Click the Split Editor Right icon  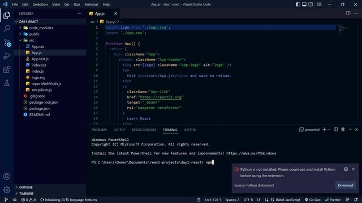pyautogui.click(x=348, y=14)
